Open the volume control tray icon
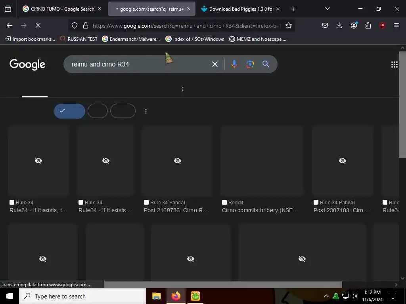Screen dimensions: 406x304 pos(354,296)
